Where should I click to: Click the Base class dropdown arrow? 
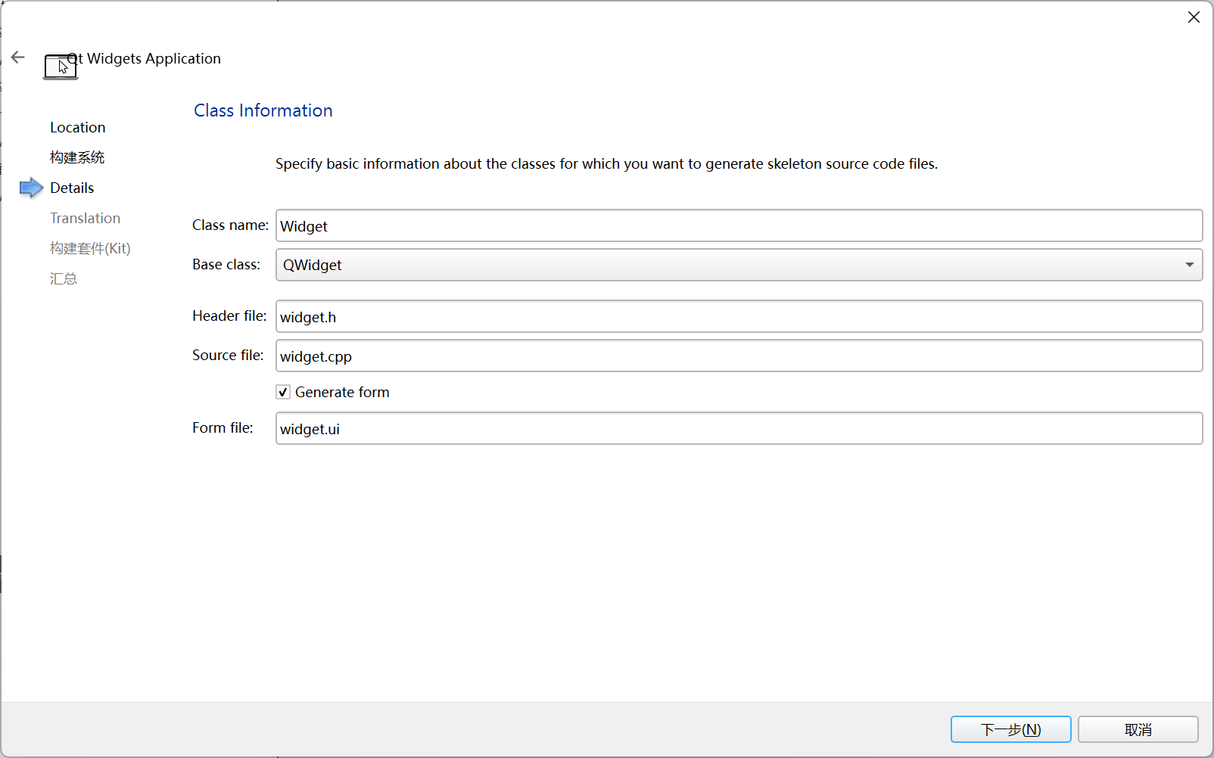[1189, 265]
